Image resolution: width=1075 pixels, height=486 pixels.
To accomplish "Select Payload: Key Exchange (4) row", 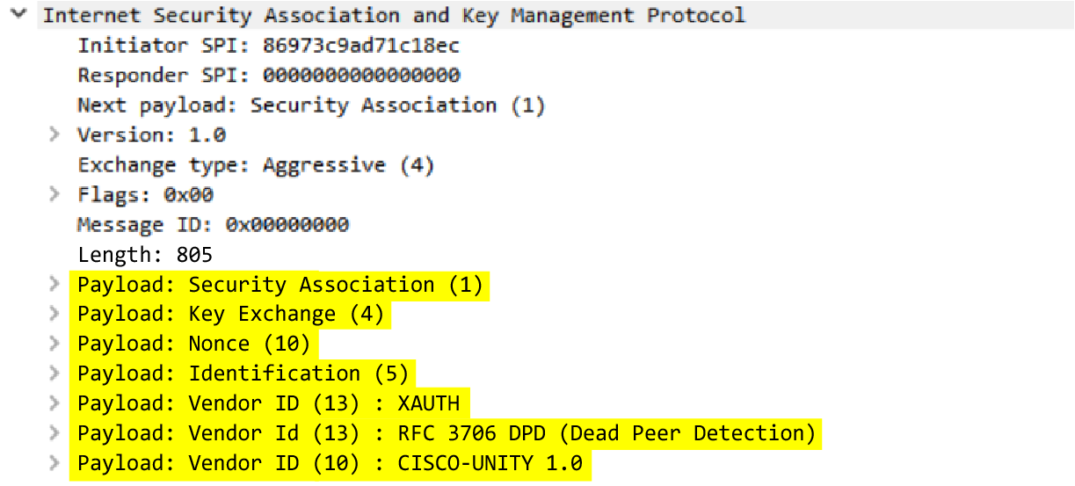I will (230, 314).
